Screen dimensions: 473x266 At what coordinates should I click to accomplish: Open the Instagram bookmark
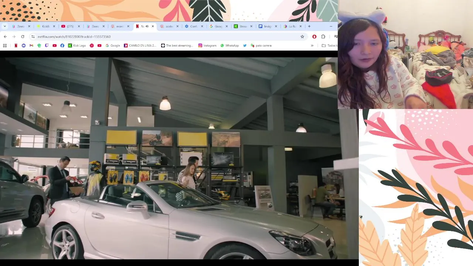coord(207,45)
